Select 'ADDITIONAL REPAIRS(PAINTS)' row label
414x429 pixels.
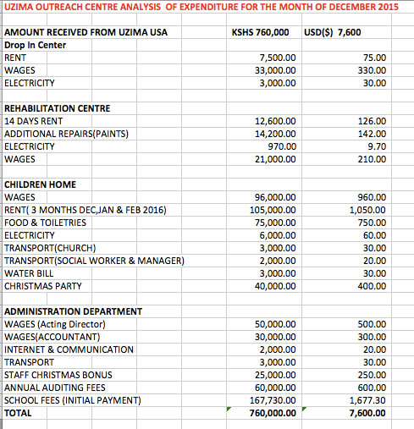66,134
